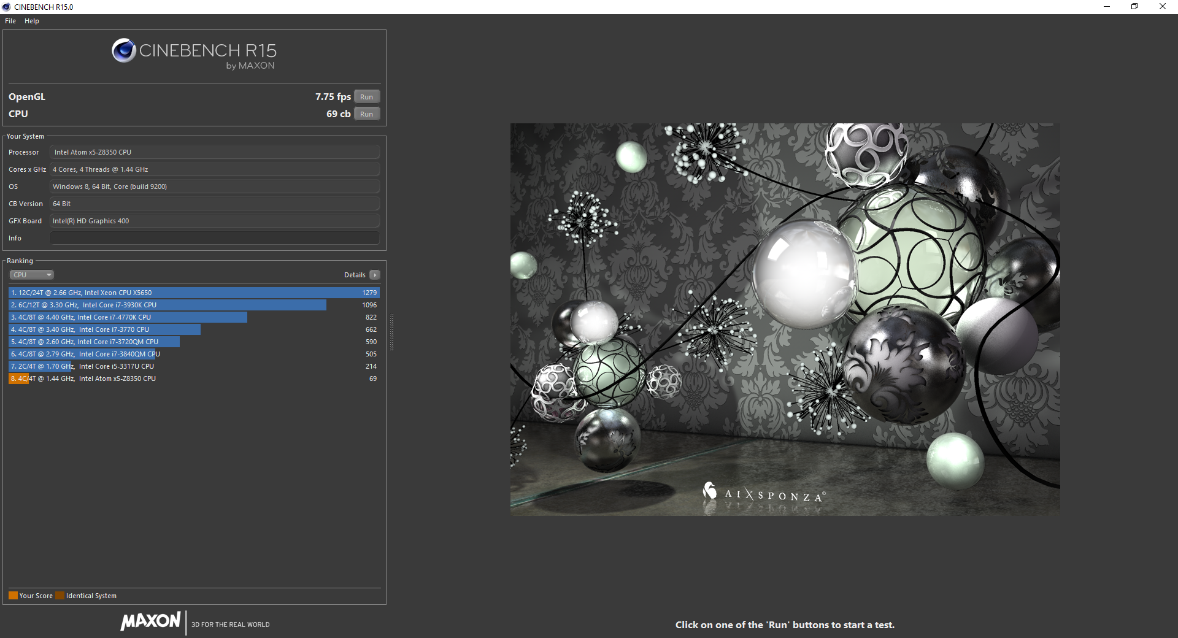
Task: Select the Processor field Intel Atom x5-Z8350
Action: [215, 152]
